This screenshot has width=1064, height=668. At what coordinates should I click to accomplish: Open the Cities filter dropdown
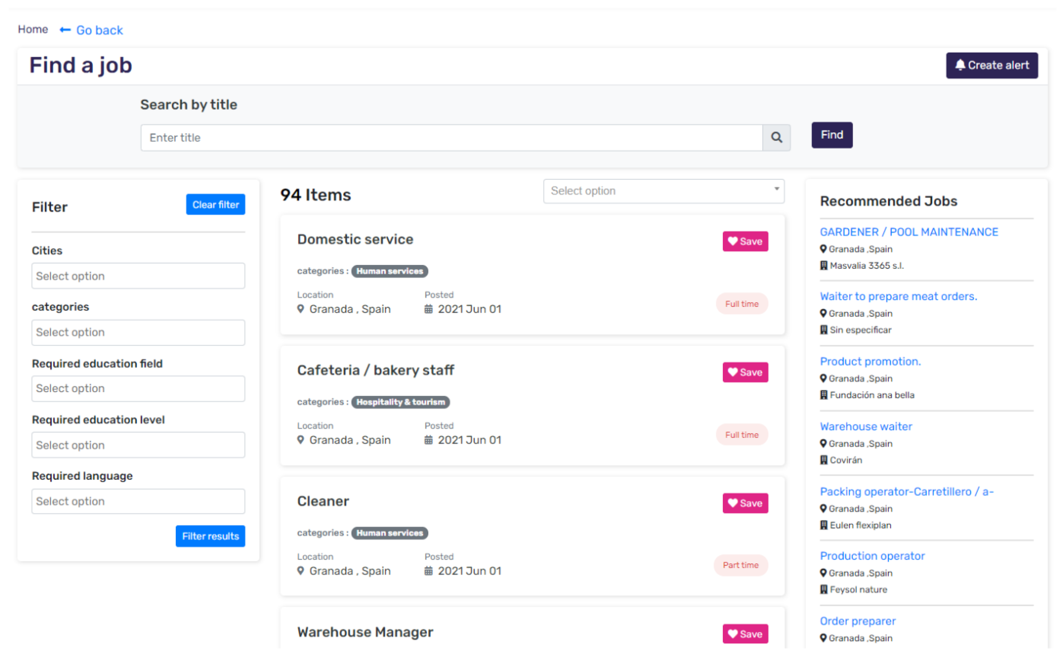(138, 276)
